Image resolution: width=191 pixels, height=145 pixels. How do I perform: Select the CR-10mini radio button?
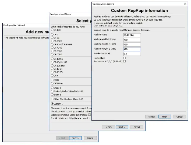52,59
